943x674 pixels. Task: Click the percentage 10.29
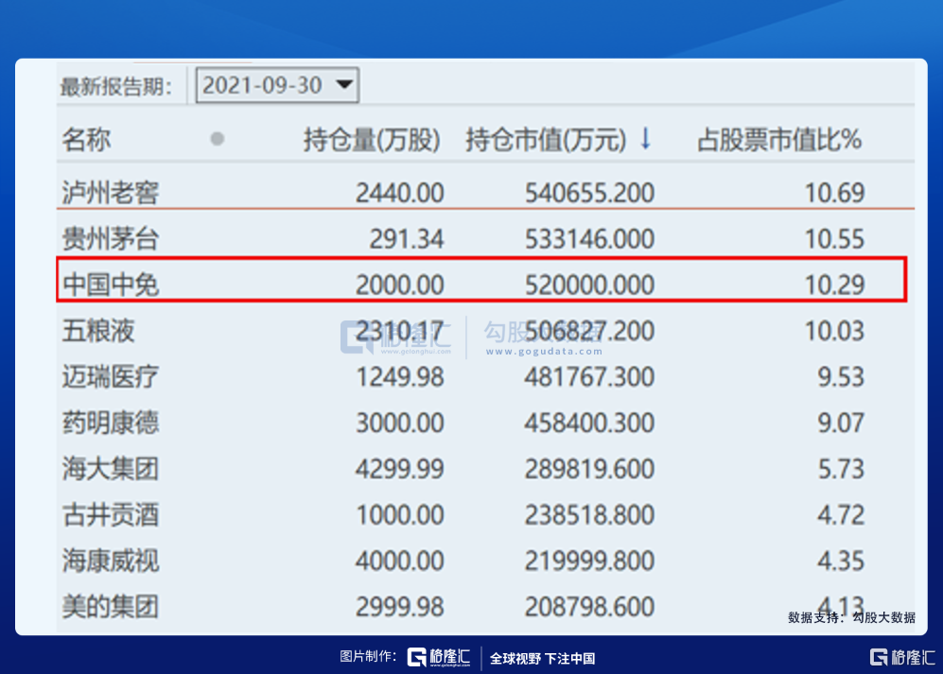point(835,285)
